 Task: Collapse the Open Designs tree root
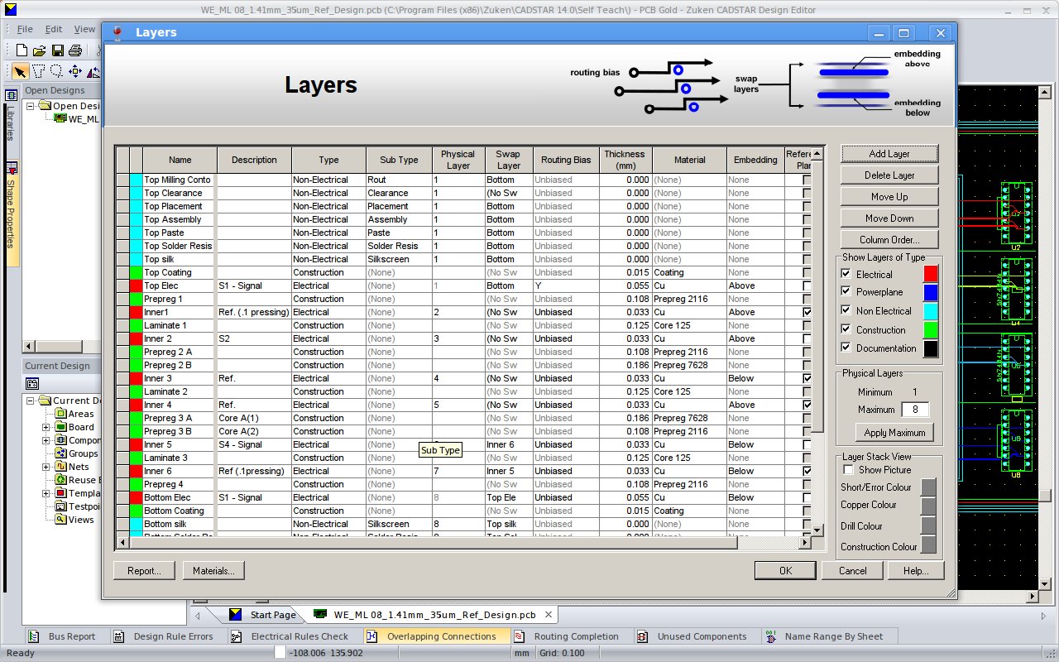pyautogui.click(x=31, y=106)
